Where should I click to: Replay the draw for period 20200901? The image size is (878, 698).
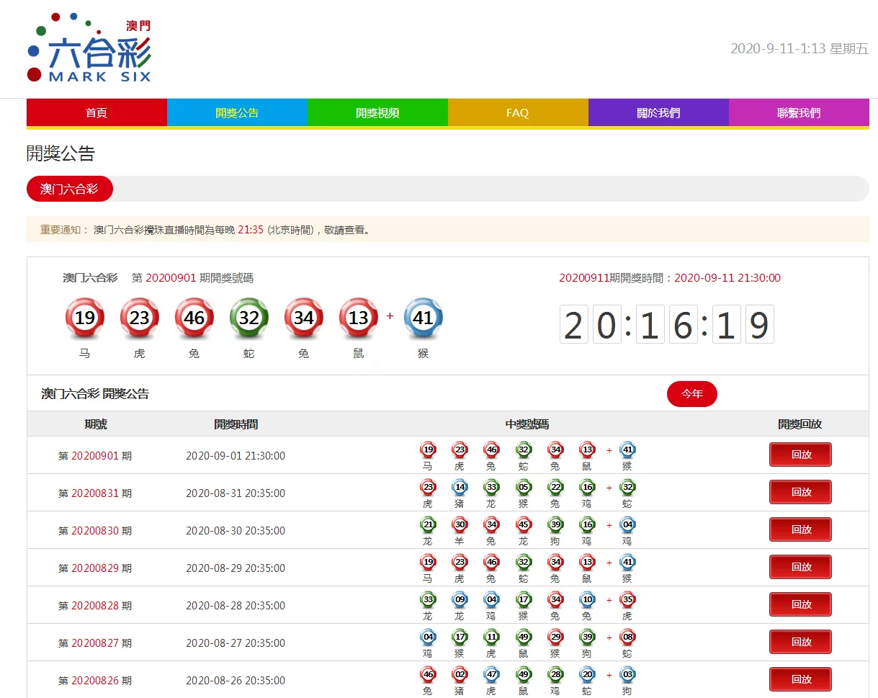pyautogui.click(x=800, y=455)
